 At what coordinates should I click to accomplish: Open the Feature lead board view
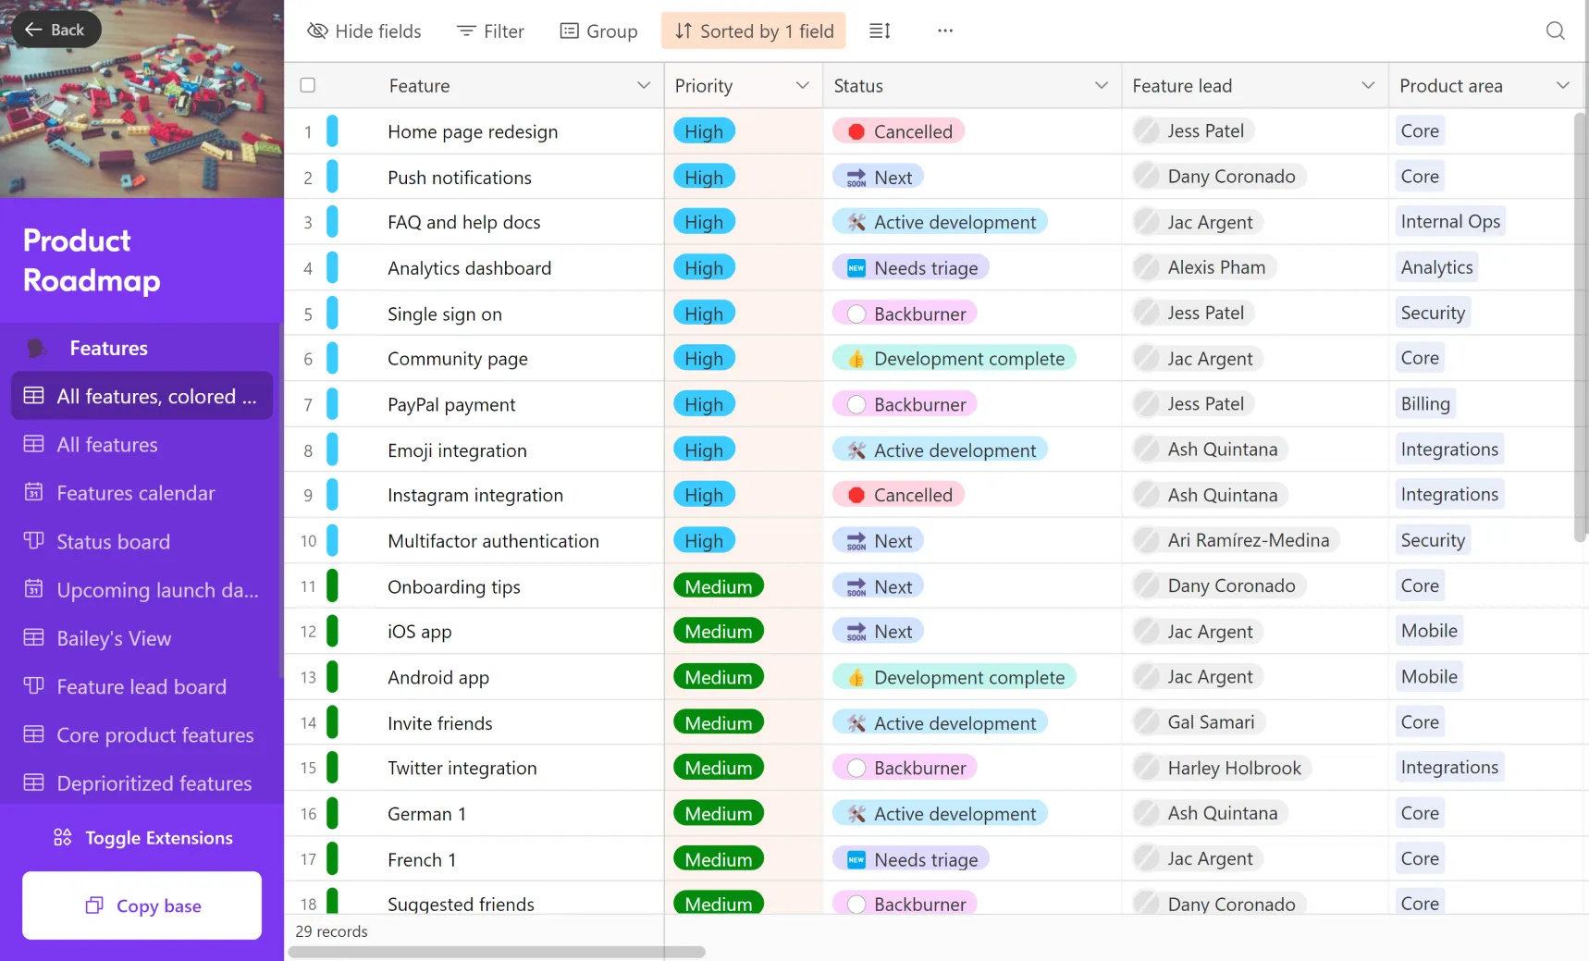[x=141, y=686]
